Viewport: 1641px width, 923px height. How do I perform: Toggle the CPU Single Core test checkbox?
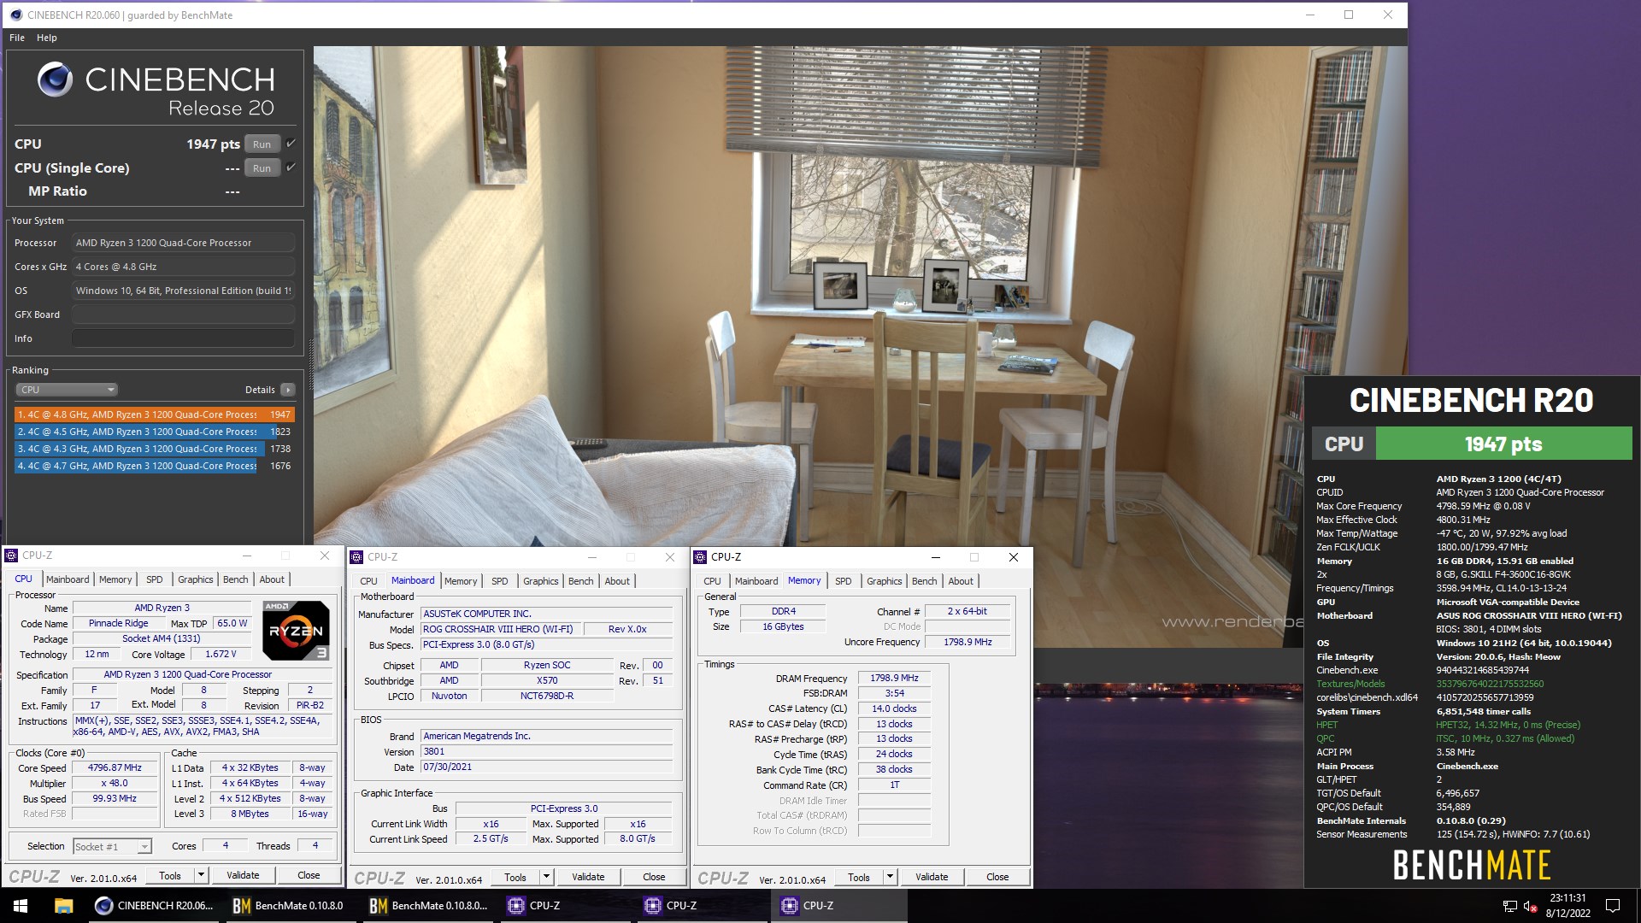[291, 168]
